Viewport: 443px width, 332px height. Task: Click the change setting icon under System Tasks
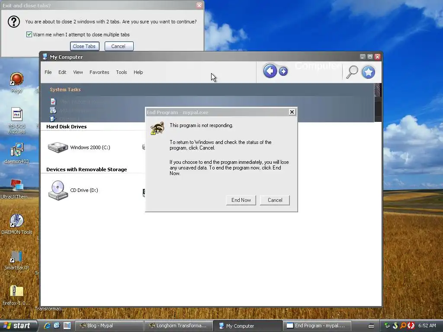[x=53, y=119]
